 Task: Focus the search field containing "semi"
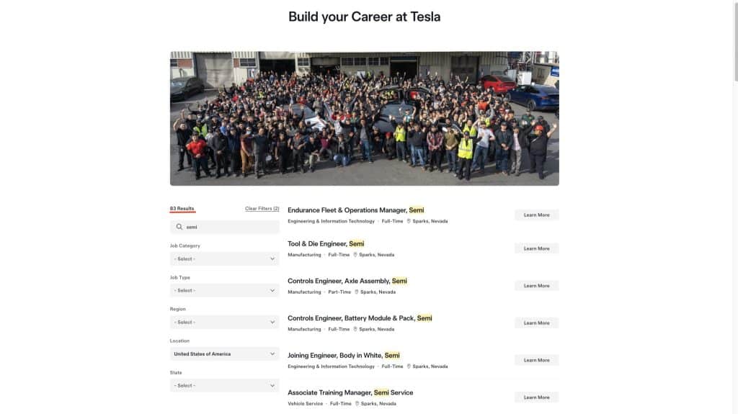click(x=229, y=227)
